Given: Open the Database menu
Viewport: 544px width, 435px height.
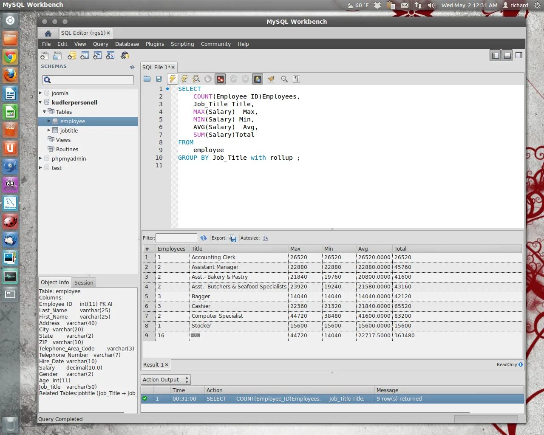Looking at the screenshot, I should tap(127, 44).
